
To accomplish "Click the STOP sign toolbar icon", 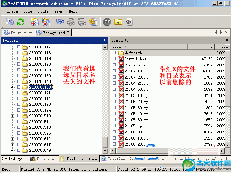I will [107, 22].
